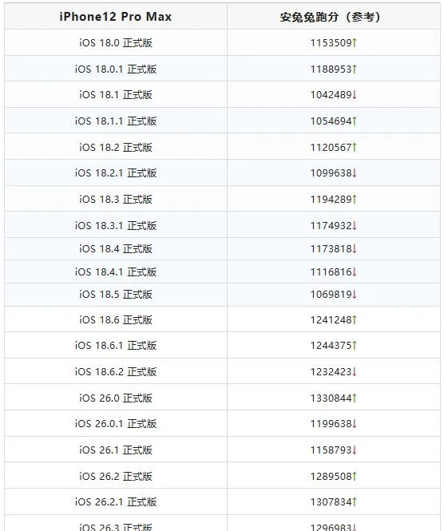The width and height of the screenshot is (444, 531).
Task: Click the red down arrow next to 1232423
Action: coord(355,372)
